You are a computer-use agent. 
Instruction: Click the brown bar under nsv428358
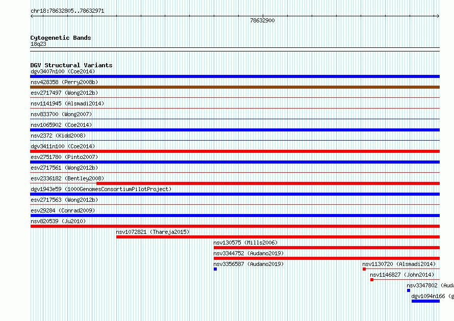[x=235, y=87]
